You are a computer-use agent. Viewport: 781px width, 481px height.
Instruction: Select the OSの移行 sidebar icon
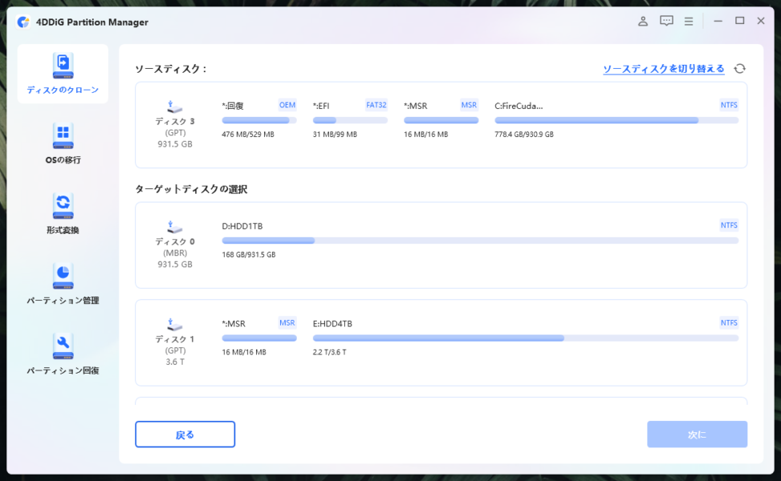(x=63, y=135)
